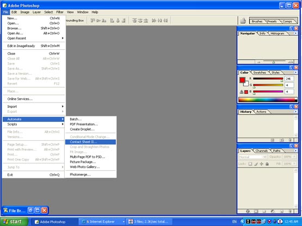
Task: Switch to the Swatches tab
Action: [x=260, y=73]
